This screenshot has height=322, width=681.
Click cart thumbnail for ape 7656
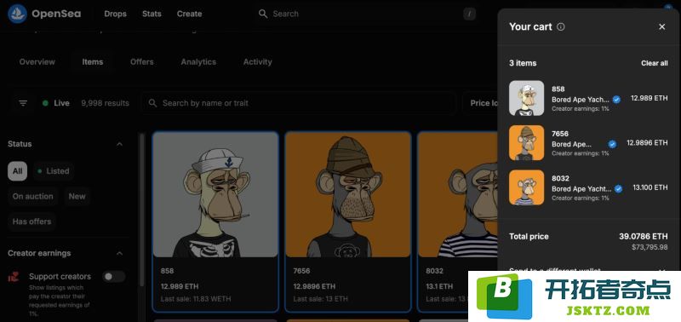[526, 143]
